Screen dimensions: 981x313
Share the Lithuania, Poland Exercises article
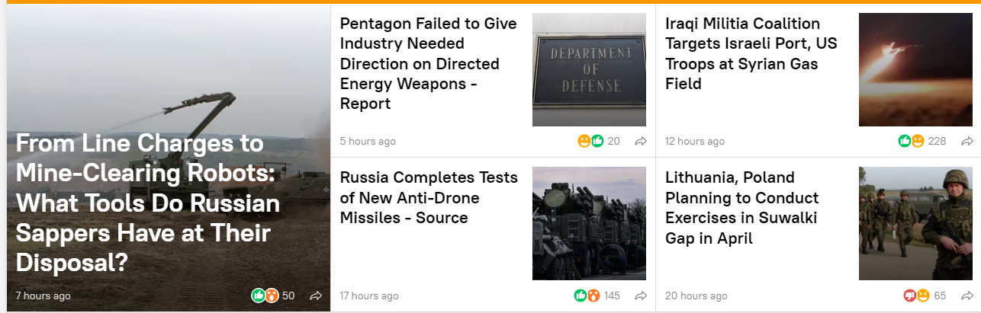click(967, 295)
